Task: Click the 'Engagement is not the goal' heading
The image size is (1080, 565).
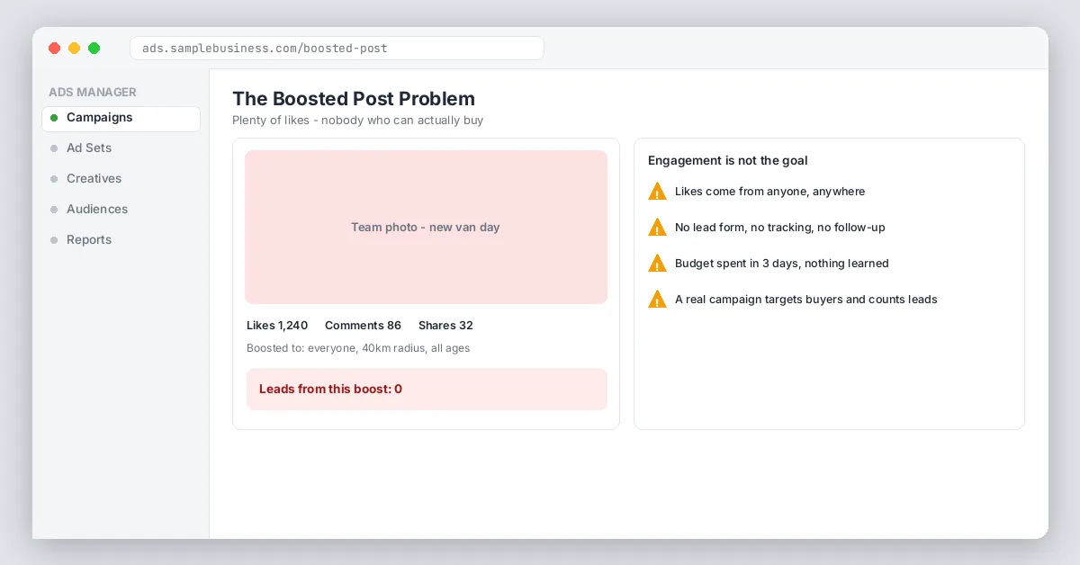Action: pyautogui.click(x=728, y=161)
